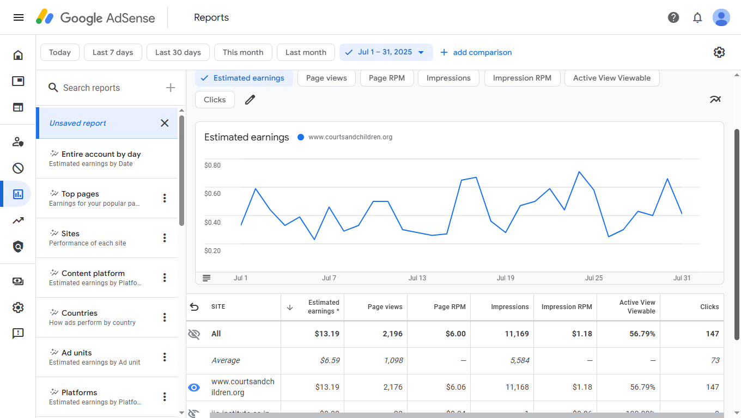Open the Countries report three-dot menu
Image resolution: width=741 pixels, height=418 pixels.
tap(165, 317)
